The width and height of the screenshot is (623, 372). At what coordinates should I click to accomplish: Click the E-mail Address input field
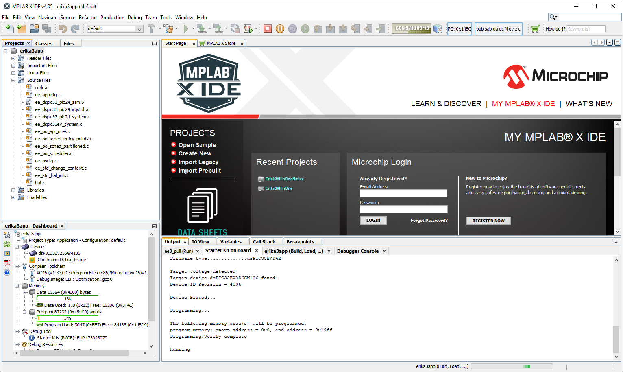[x=403, y=193]
